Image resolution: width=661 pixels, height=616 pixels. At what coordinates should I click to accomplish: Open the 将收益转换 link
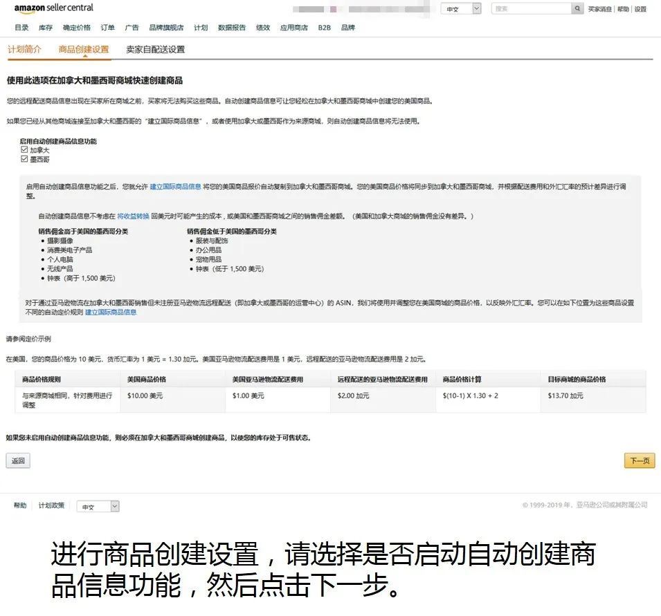(133, 216)
